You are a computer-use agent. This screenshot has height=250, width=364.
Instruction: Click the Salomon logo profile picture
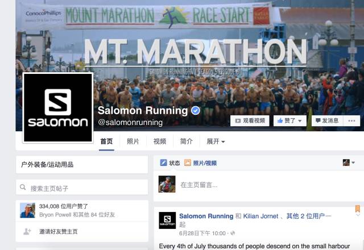58,107
